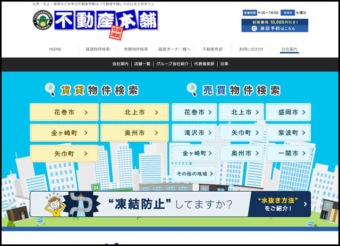
Task: Open お問い合わせ menu item
Action: click(251, 50)
